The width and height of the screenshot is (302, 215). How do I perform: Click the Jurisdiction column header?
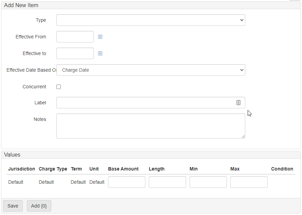coord(21,169)
